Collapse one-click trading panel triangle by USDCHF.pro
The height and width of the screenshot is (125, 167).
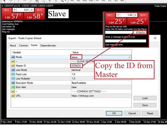coord(3,6)
